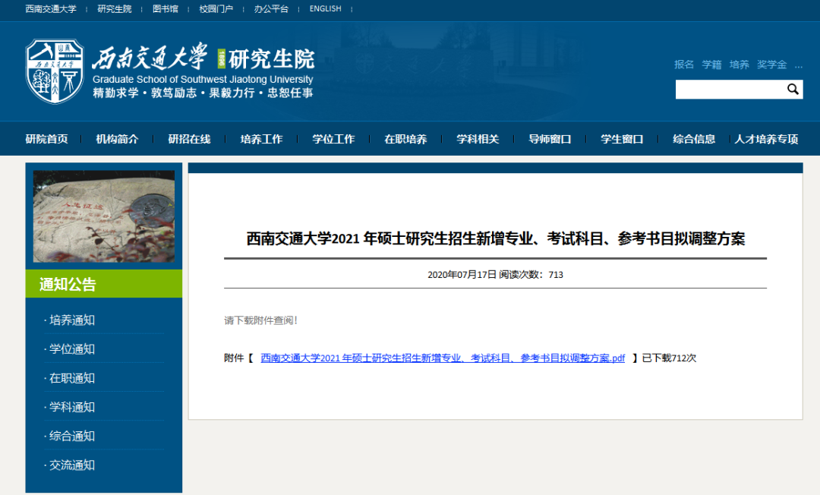Click the 已下载712次 text
Image resolution: width=820 pixels, height=495 pixels.
tap(669, 358)
